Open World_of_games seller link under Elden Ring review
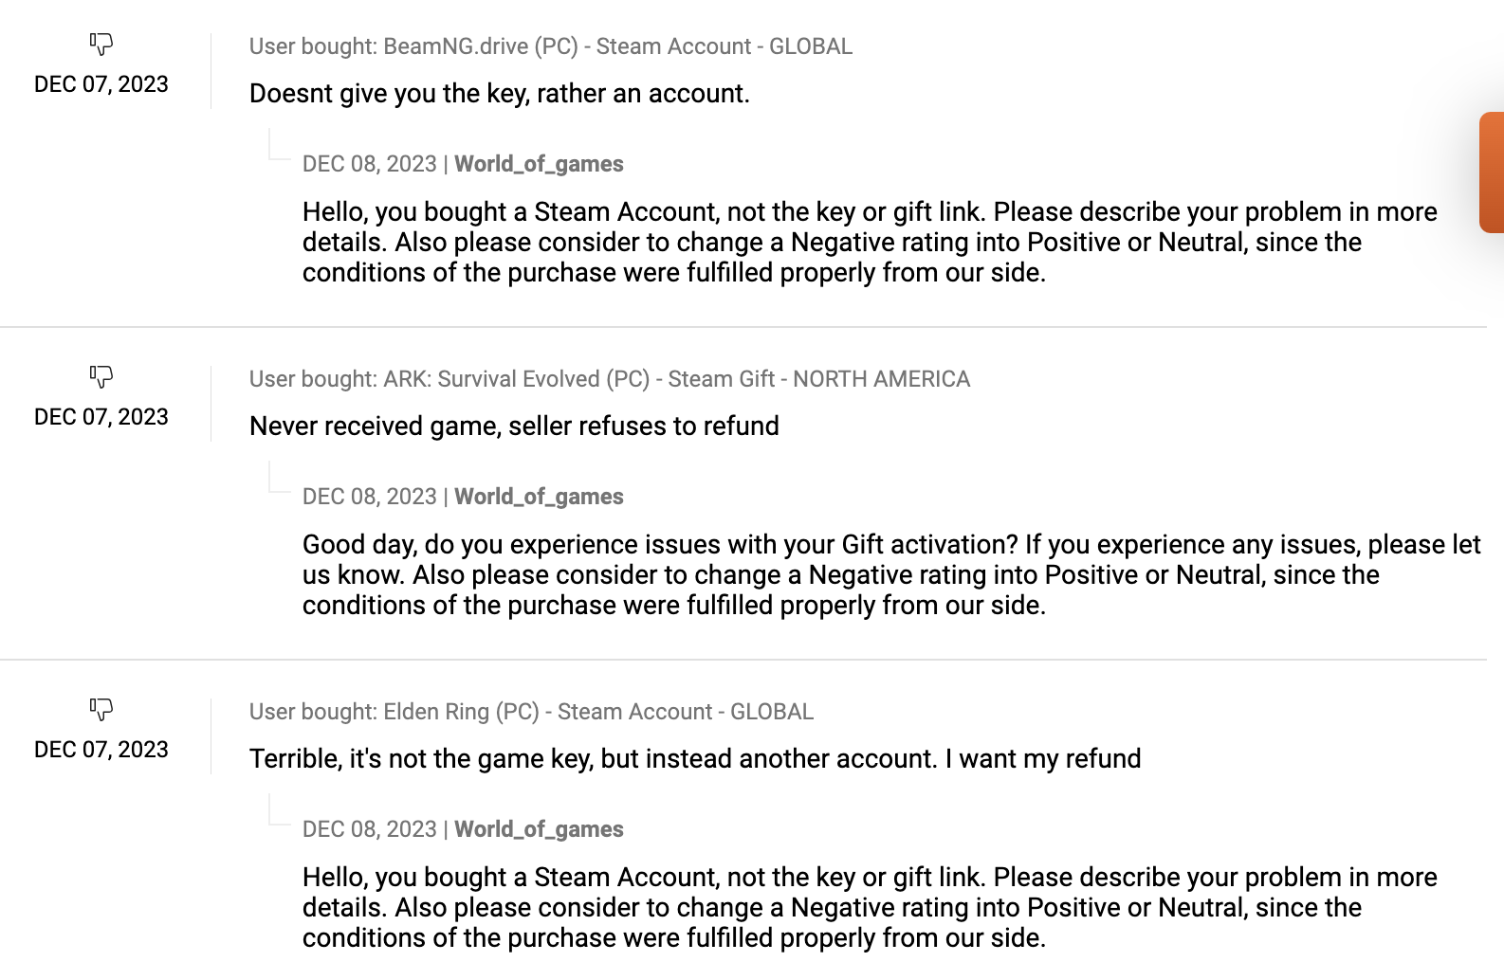The height and width of the screenshot is (980, 1504). (539, 829)
